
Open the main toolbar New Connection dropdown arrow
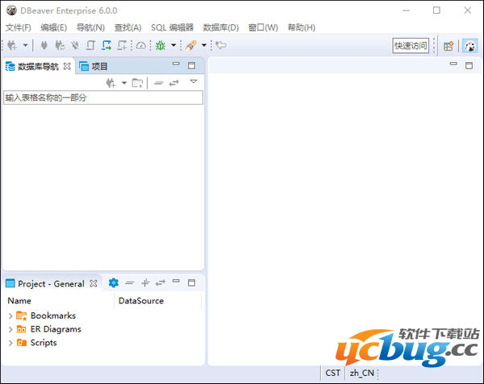coord(25,46)
